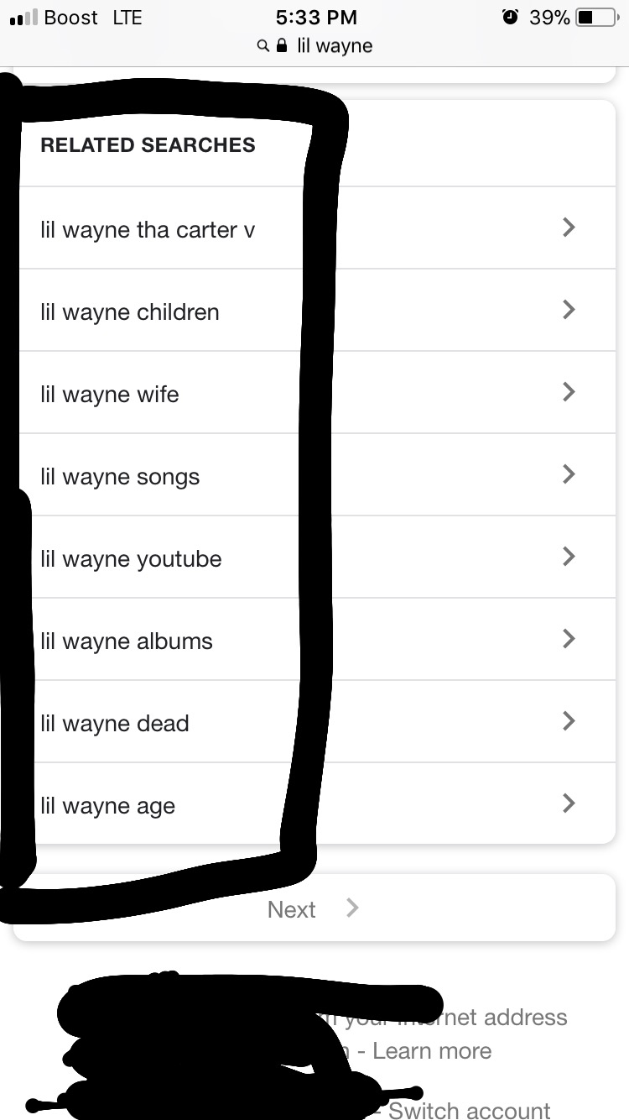Select the "lil wayne songs" suggestion
Image resolution: width=629 pixels, height=1120 pixels.
[x=120, y=477]
